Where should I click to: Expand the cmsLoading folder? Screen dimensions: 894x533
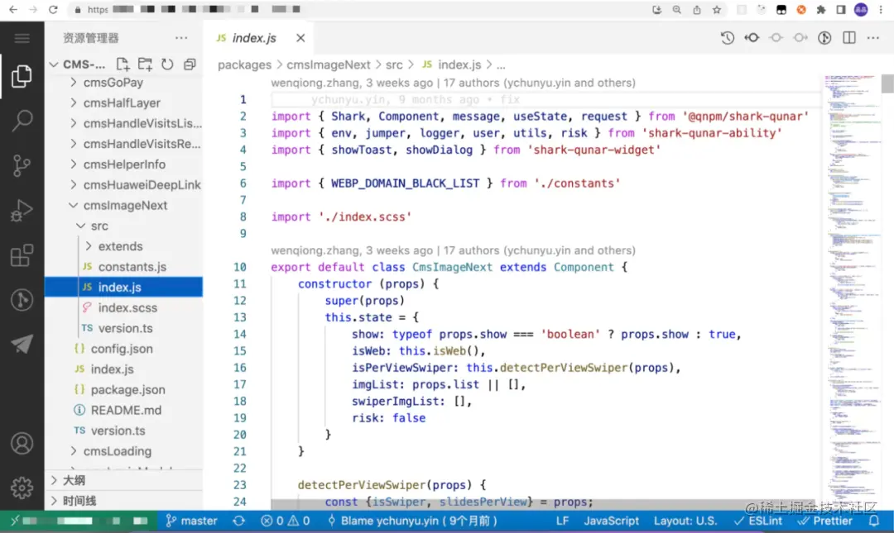(x=123, y=451)
